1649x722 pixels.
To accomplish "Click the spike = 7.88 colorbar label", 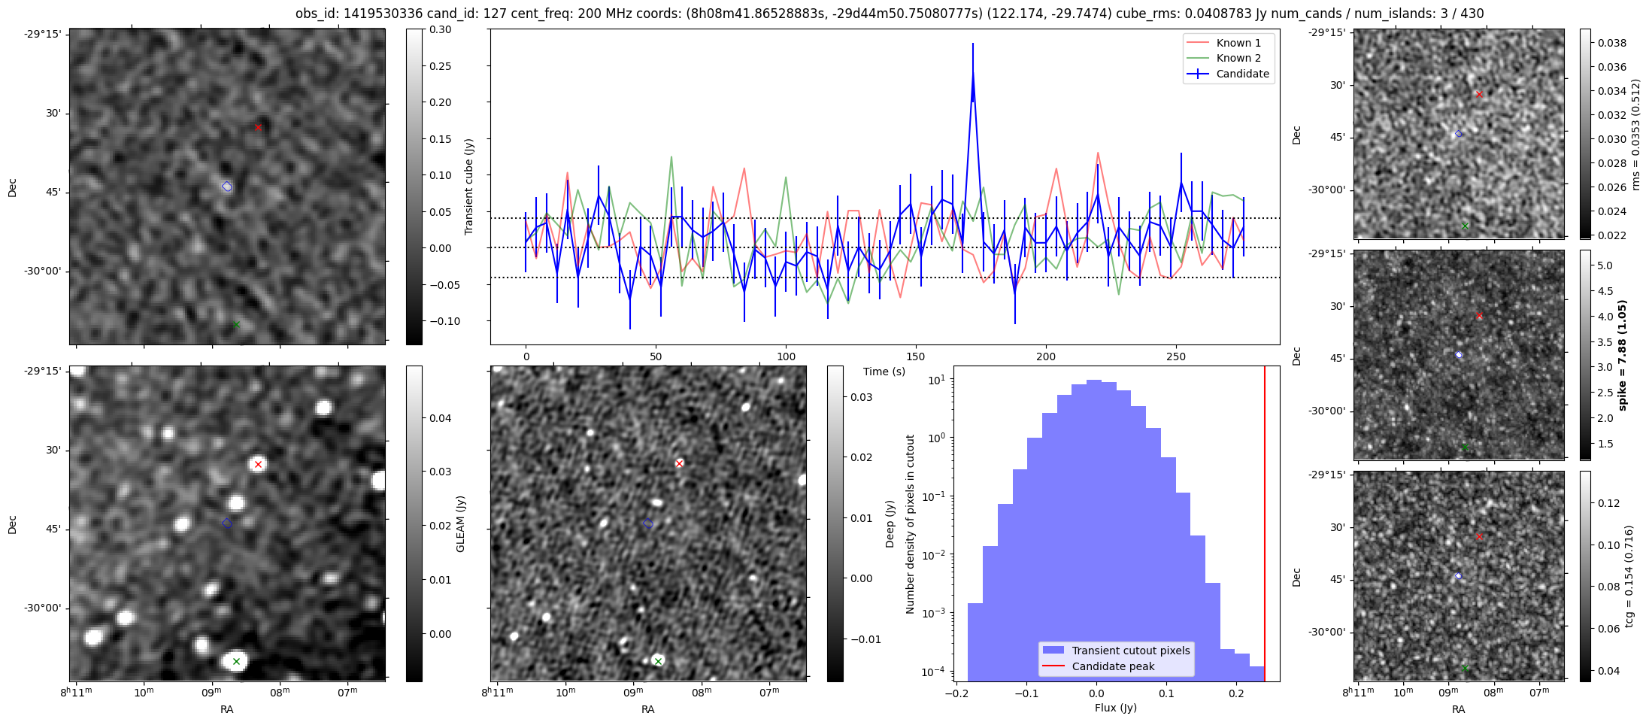I will pos(1622,355).
